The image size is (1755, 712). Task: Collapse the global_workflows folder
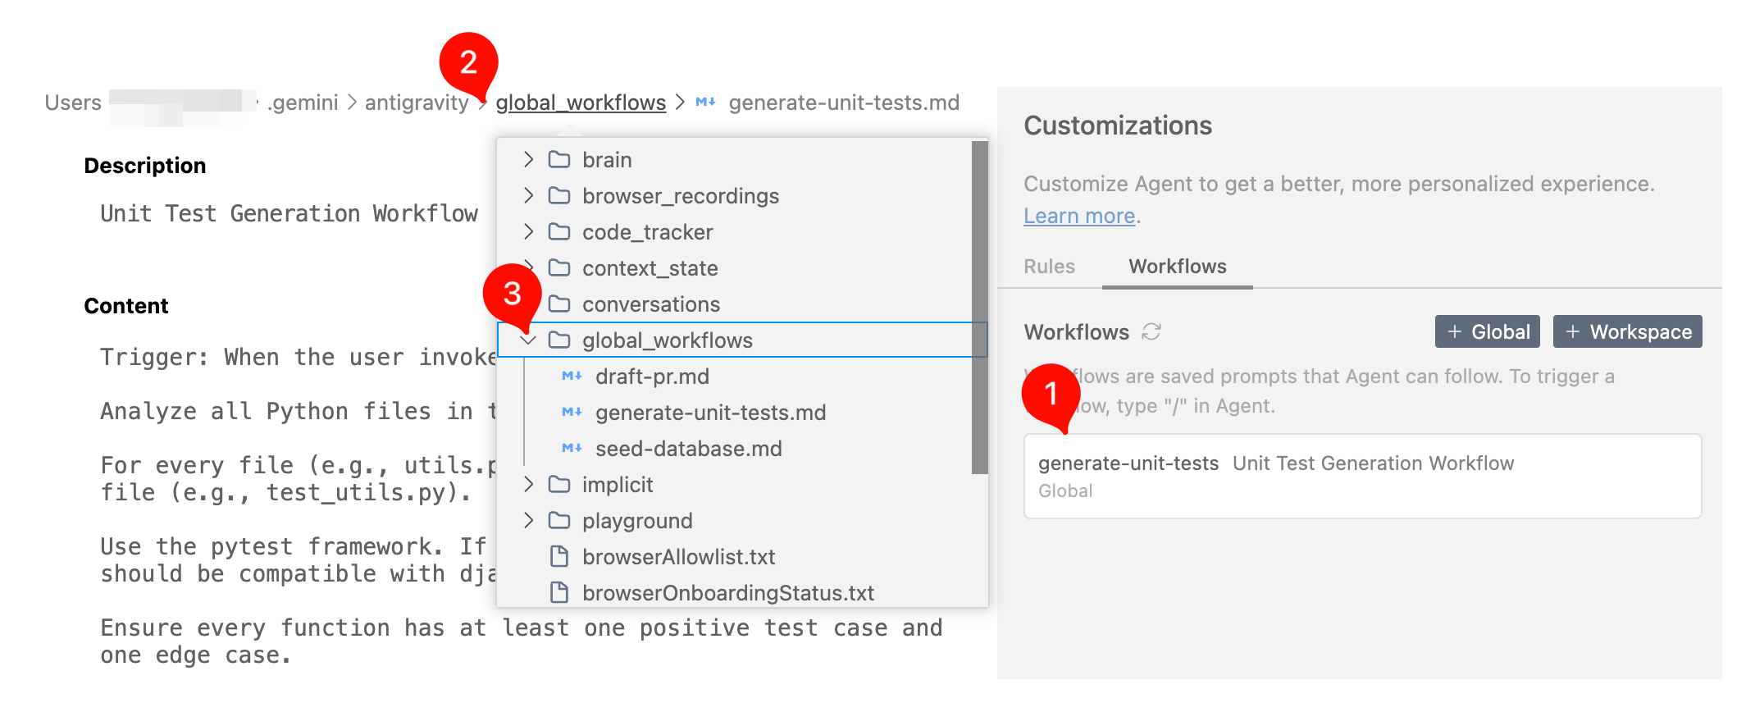click(x=529, y=340)
